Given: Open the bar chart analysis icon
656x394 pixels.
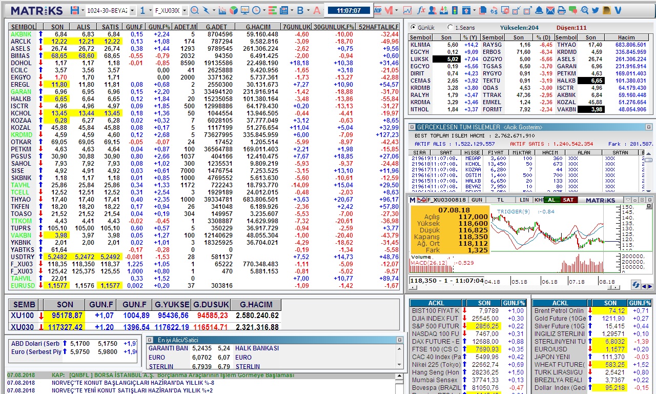Looking at the screenshot, I should click(222, 10).
